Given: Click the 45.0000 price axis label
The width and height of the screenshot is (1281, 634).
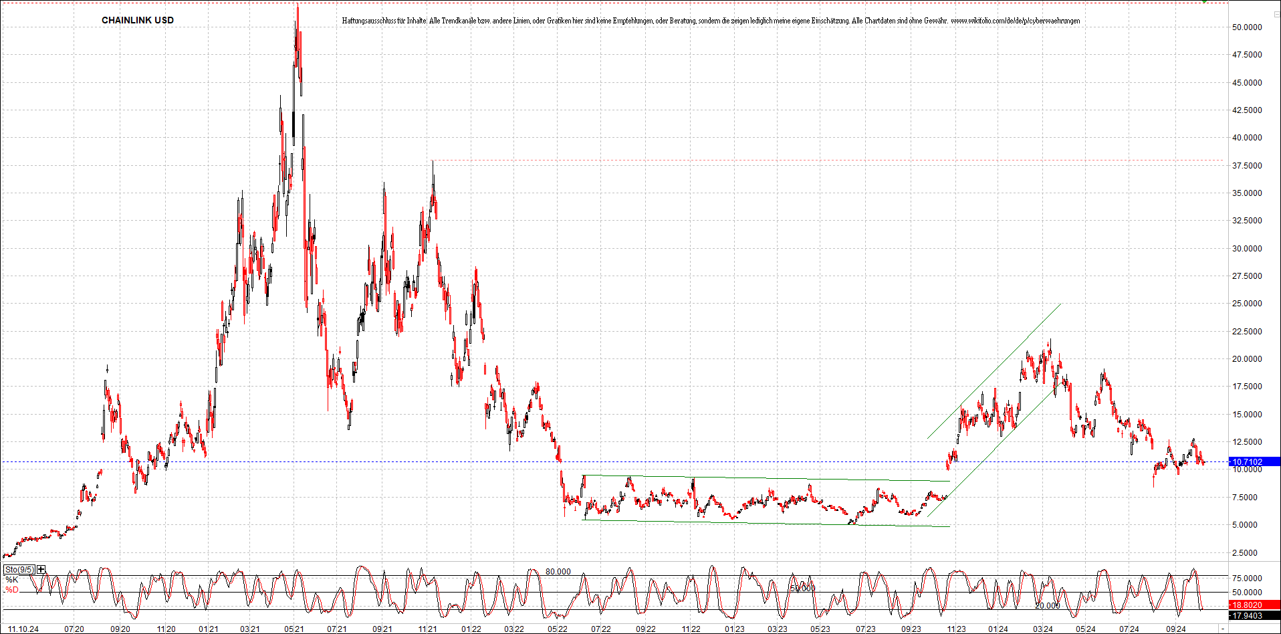Looking at the screenshot, I should click(1248, 83).
